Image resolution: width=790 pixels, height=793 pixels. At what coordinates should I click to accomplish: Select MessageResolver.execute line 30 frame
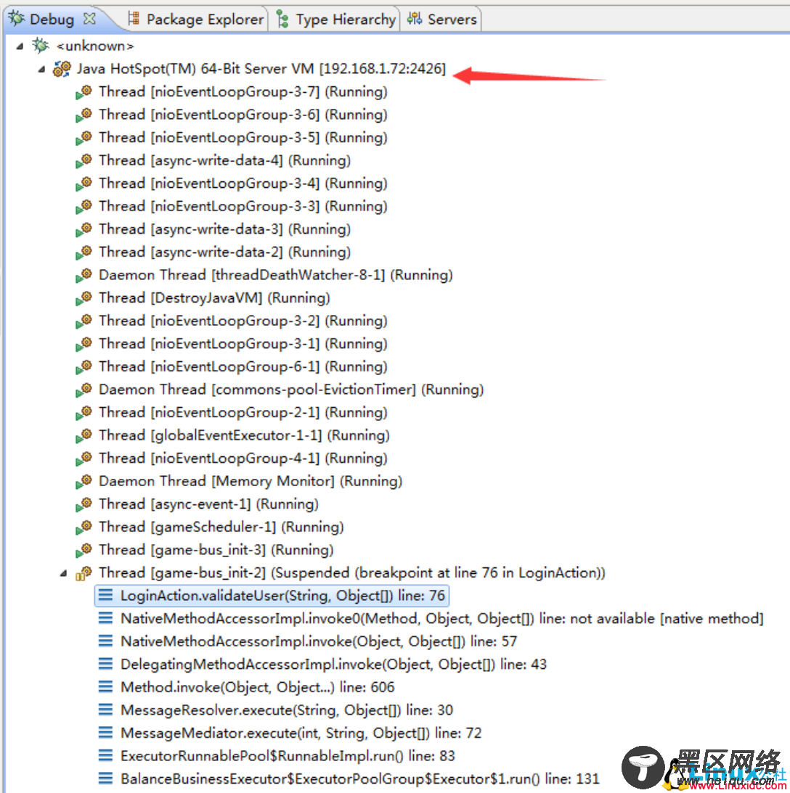(286, 710)
